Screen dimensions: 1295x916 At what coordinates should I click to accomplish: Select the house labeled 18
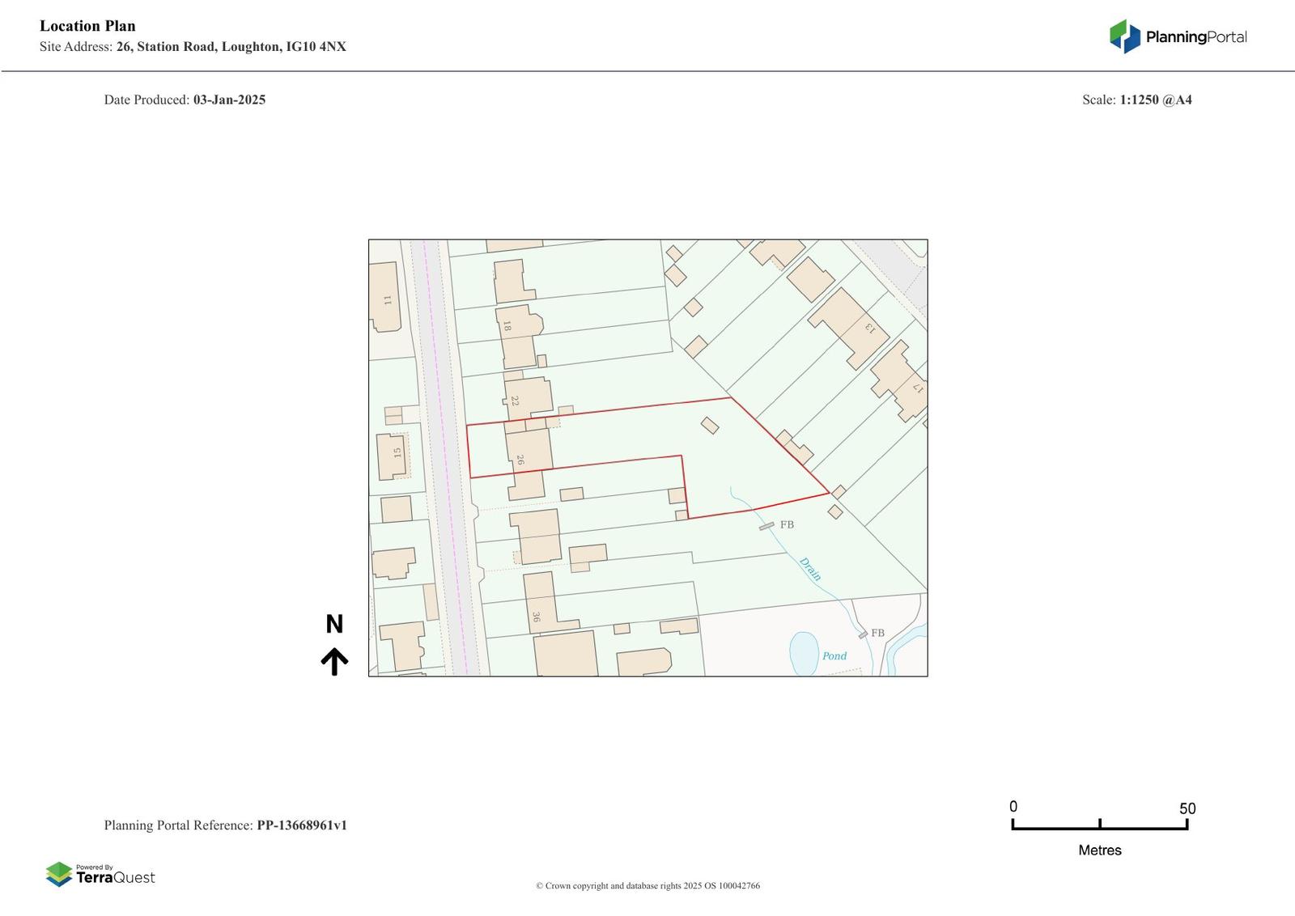(516, 332)
